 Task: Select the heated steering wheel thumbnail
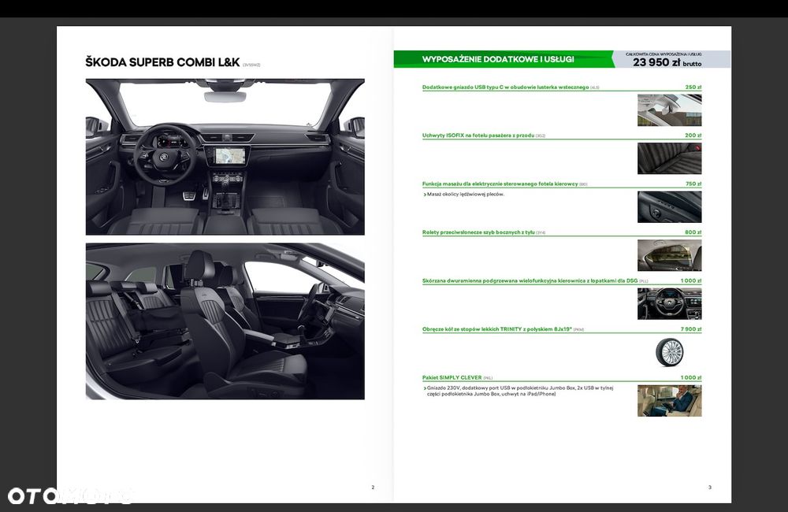click(669, 303)
